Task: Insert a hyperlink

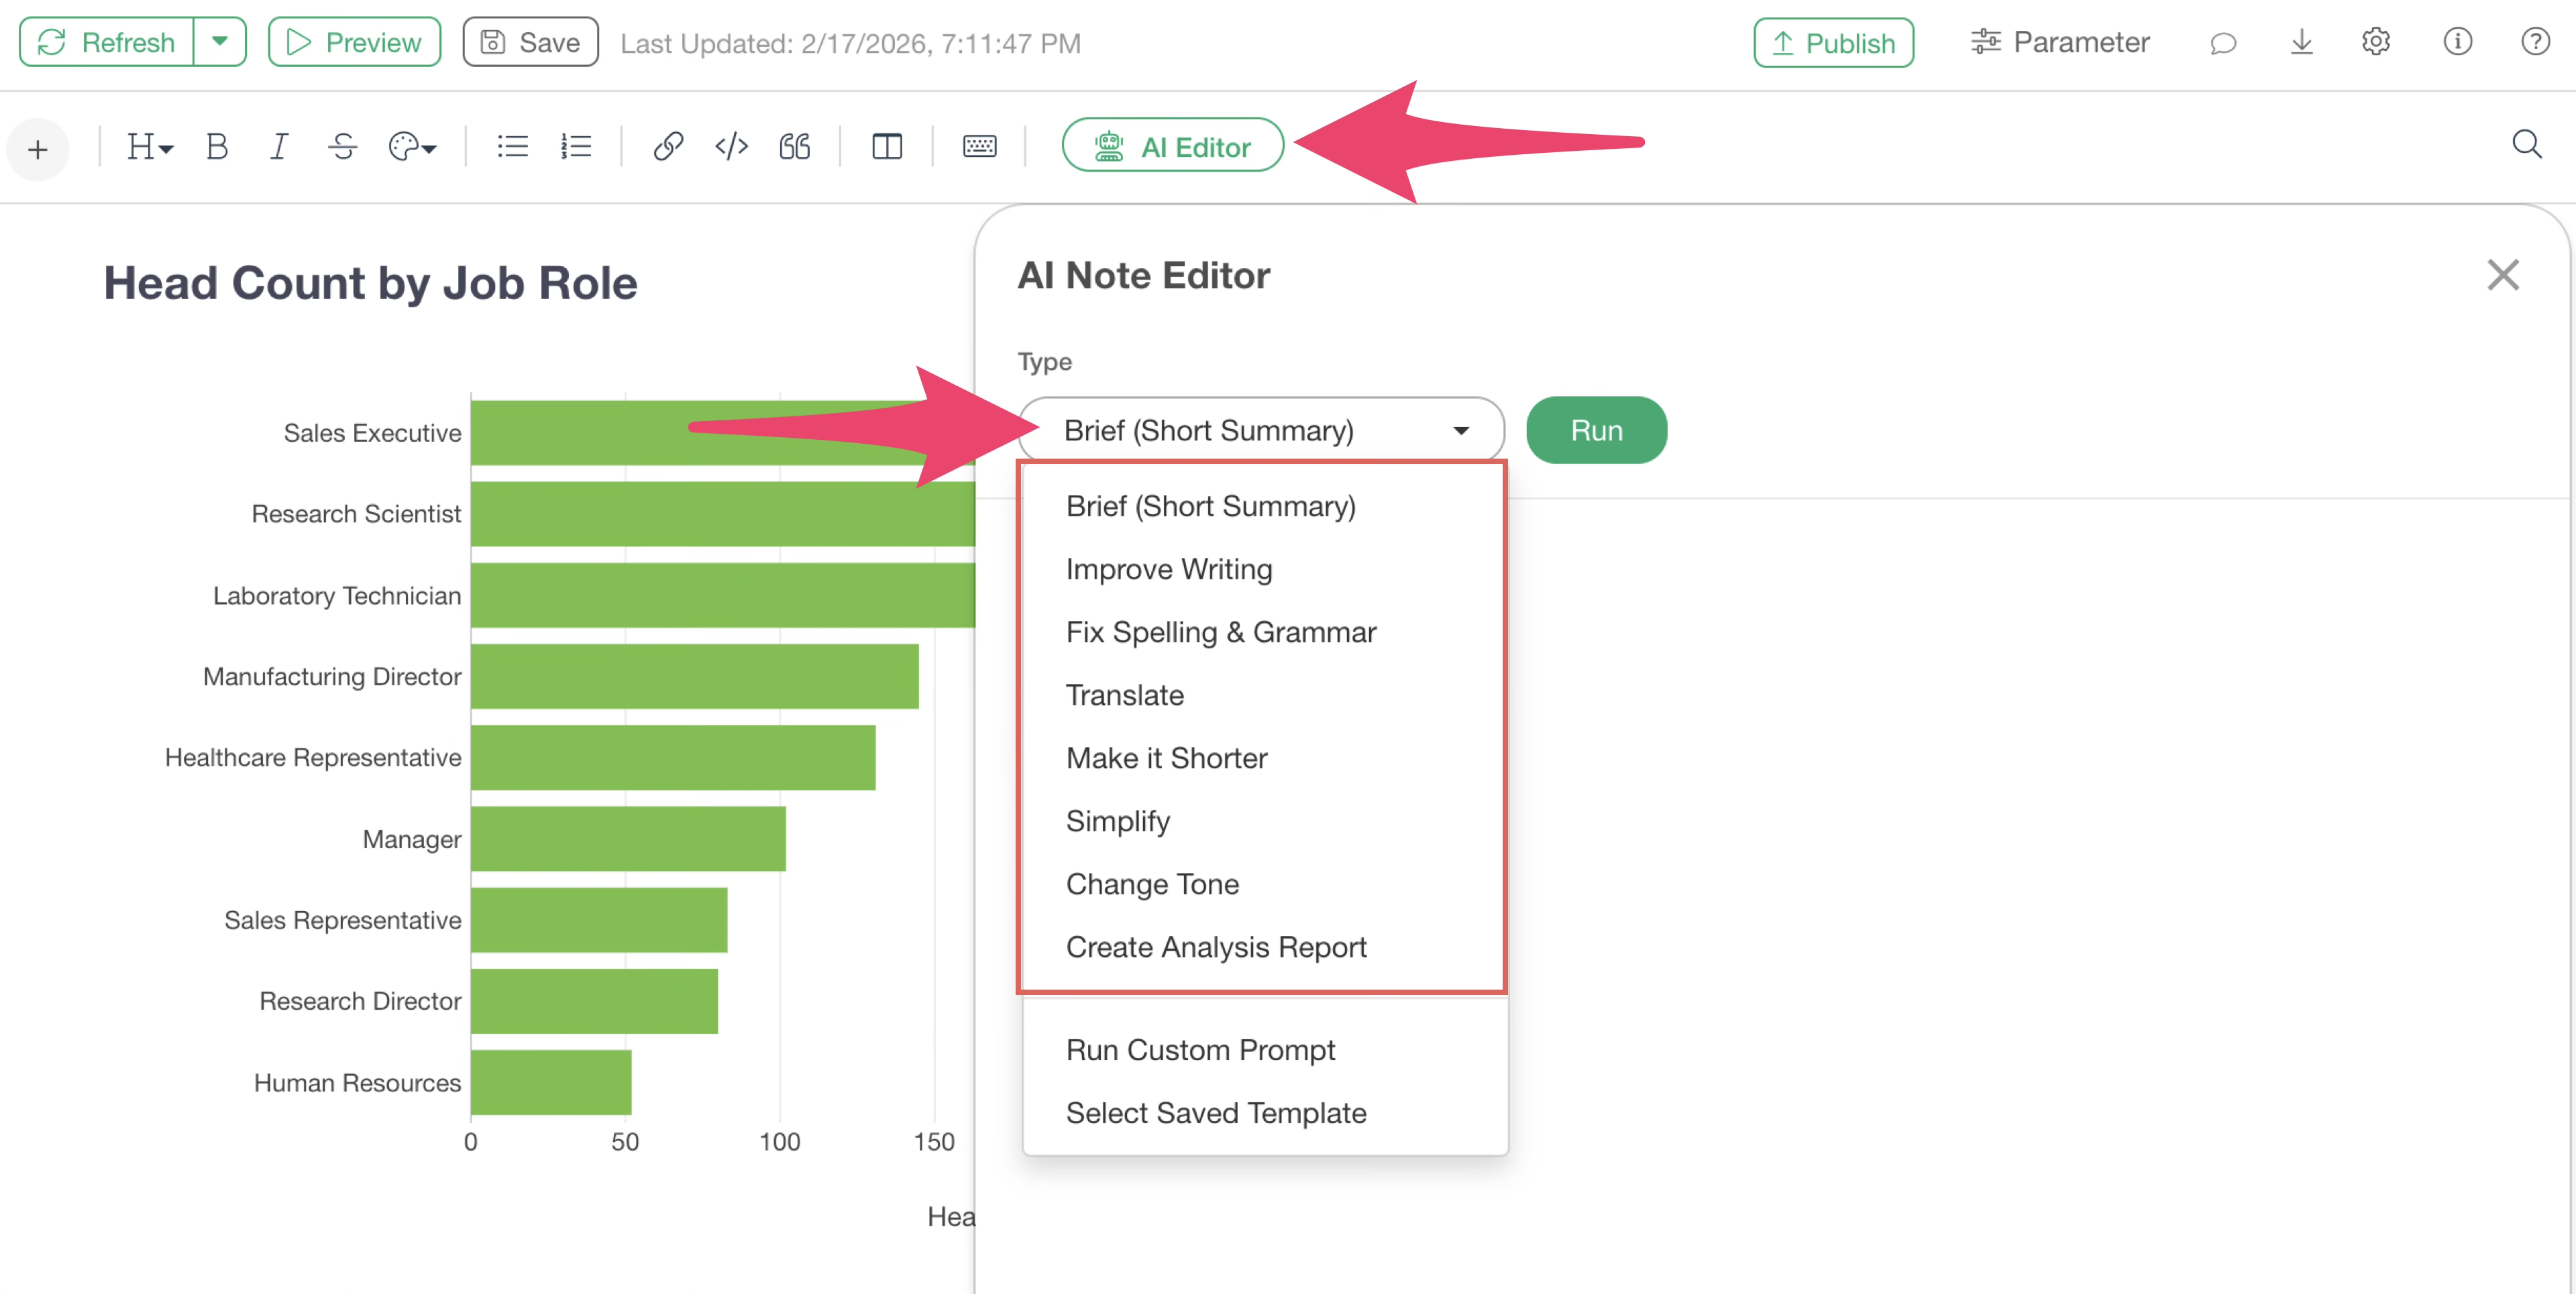Action: point(668,147)
